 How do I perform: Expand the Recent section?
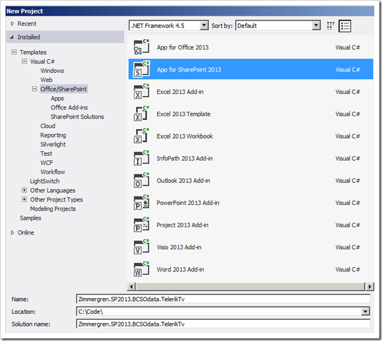[12, 24]
